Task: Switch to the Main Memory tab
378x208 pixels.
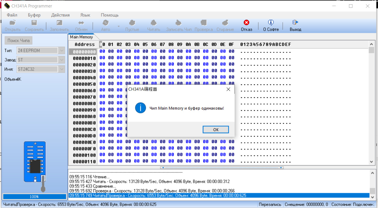Action: [82, 37]
